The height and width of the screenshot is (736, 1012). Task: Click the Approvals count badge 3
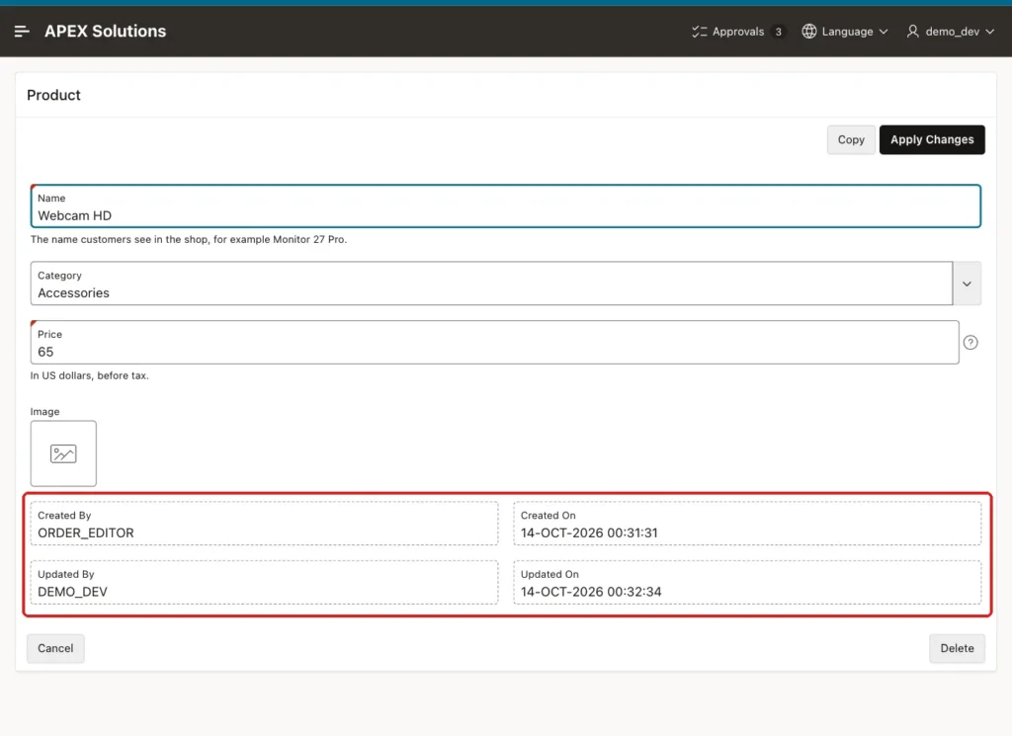tap(779, 32)
